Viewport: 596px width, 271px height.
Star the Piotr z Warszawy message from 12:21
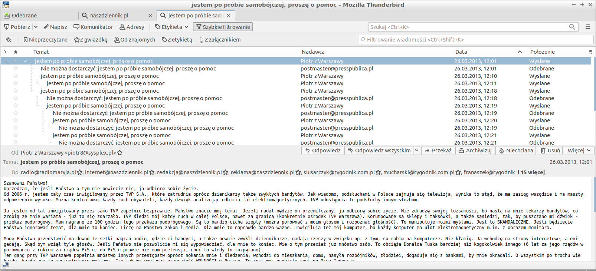pos(16,135)
